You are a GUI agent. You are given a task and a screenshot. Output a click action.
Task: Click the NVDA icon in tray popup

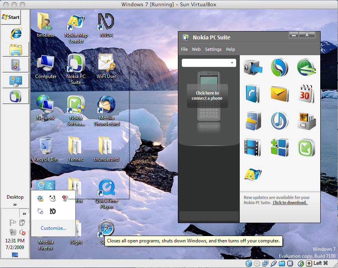tap(52, 211)
